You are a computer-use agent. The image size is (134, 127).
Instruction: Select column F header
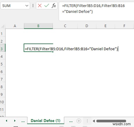coord(124,26)
